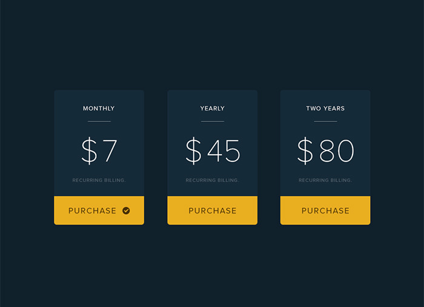Screen dimensions: 424x307
Task: Click the empty dark background above the pricing cards
Action: [x=212, y=42]
